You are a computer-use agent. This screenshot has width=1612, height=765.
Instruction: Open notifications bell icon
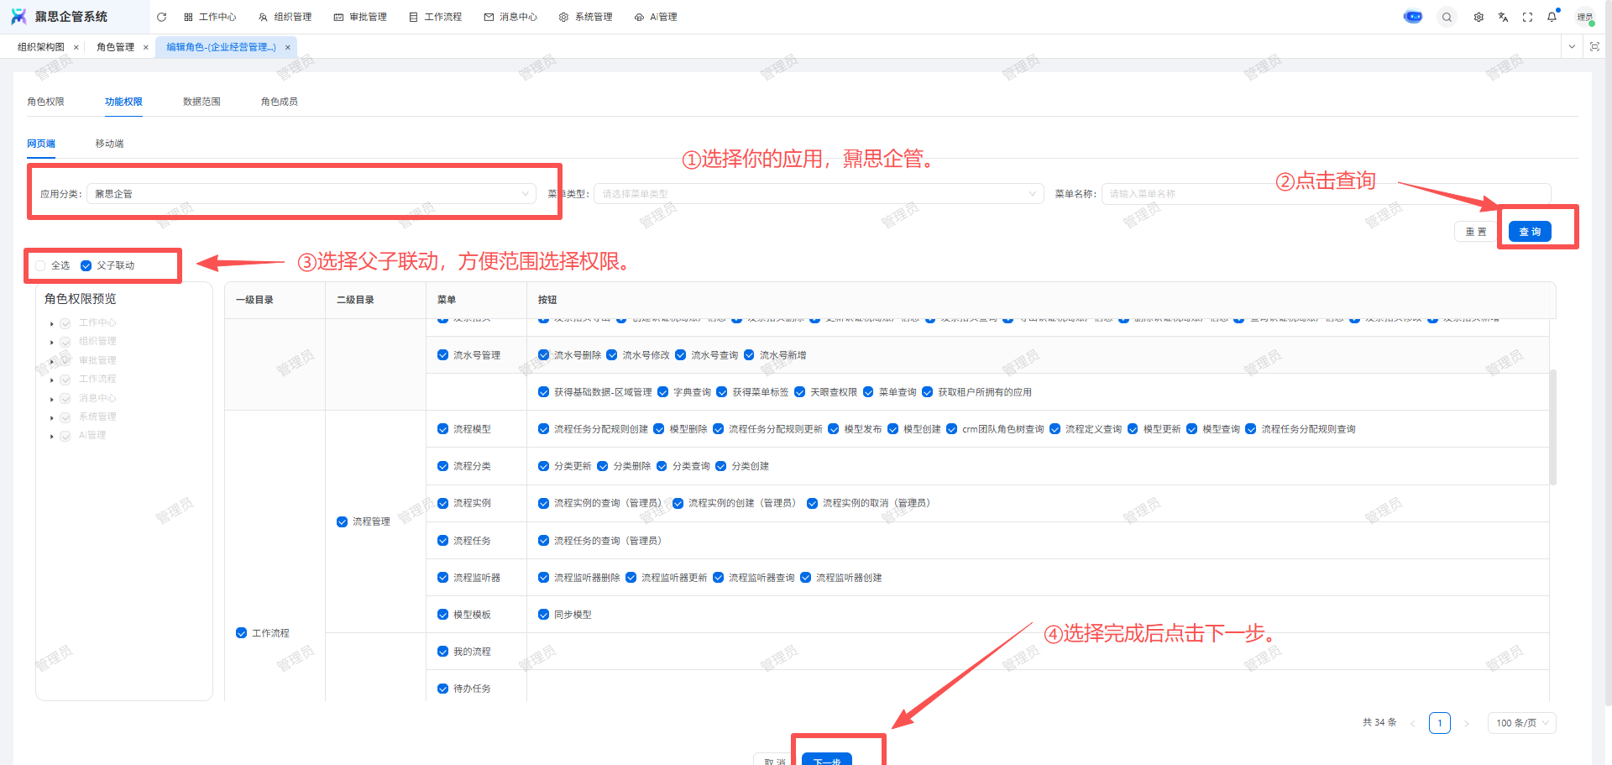pyautogui.click(x=1552, y=17)
